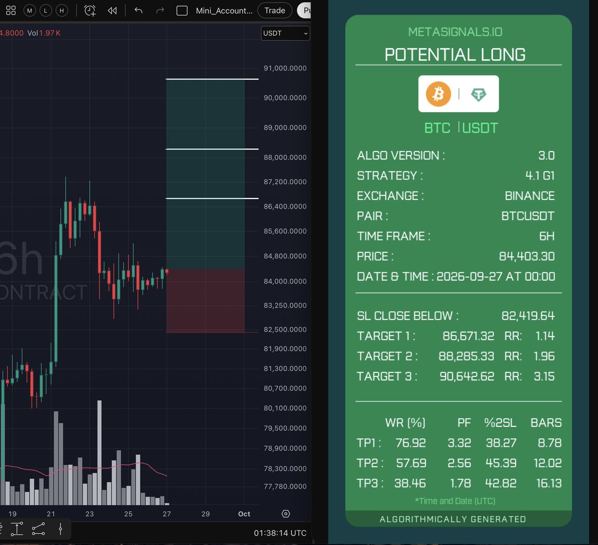Click the TARGET 1 value 86,671.32
Image resolution: width=598 pixels, height=545 pixels.
(468, 336)
